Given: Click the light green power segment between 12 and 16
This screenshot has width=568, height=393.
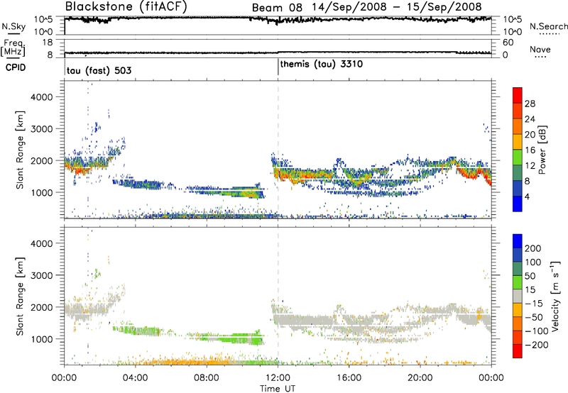Looking at the screenshot, I should (x=518, y=157).
